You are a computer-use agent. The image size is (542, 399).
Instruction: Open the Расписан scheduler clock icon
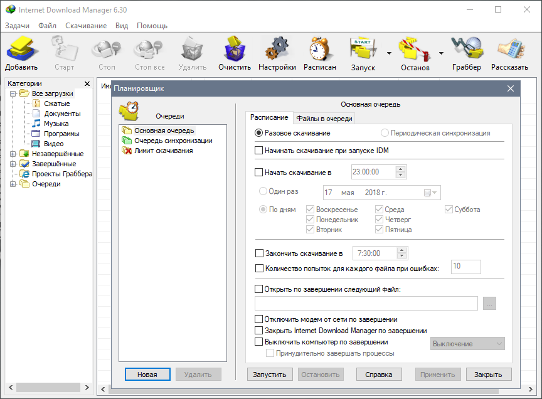[x=319, y=49]
